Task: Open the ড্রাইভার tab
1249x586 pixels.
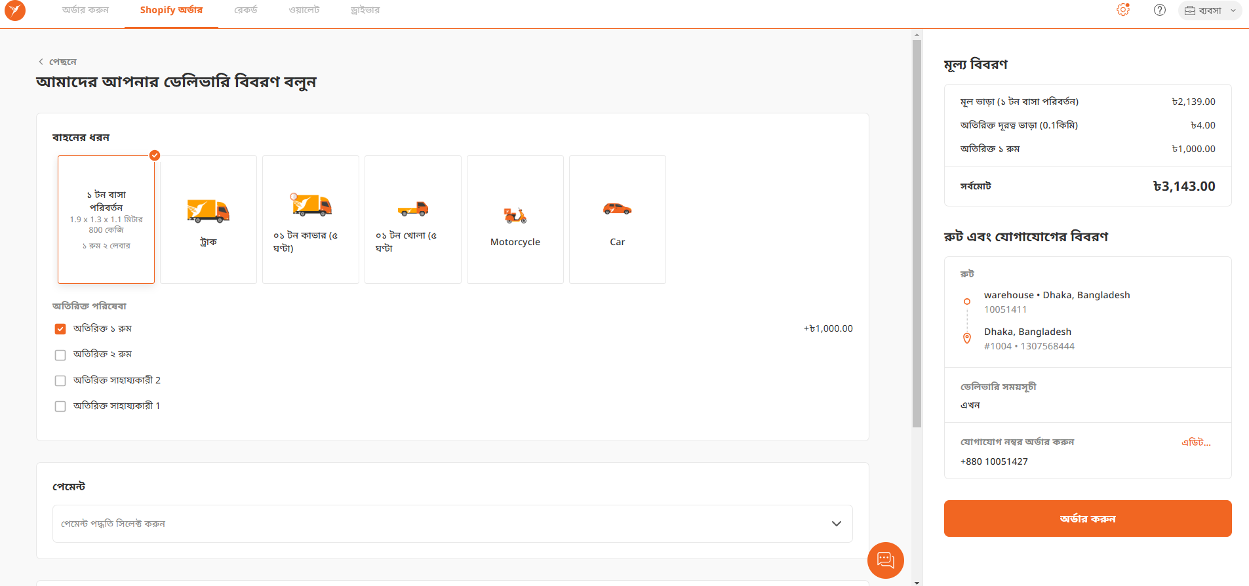Action: point(365,10)
